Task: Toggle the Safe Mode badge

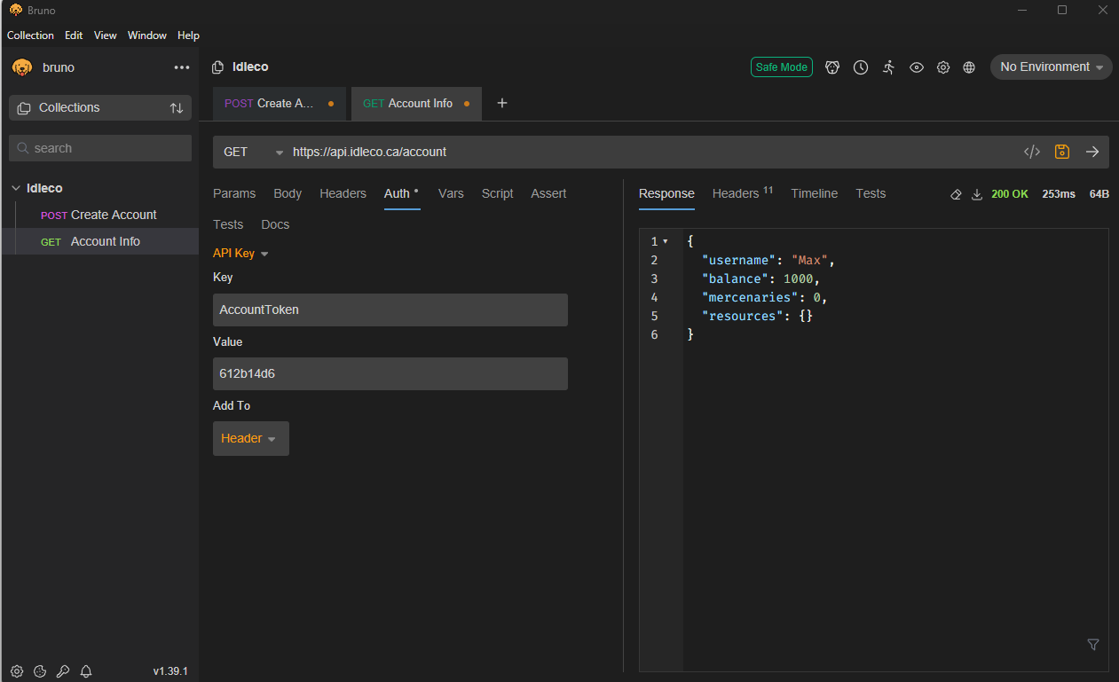Action: click(781, 67)
